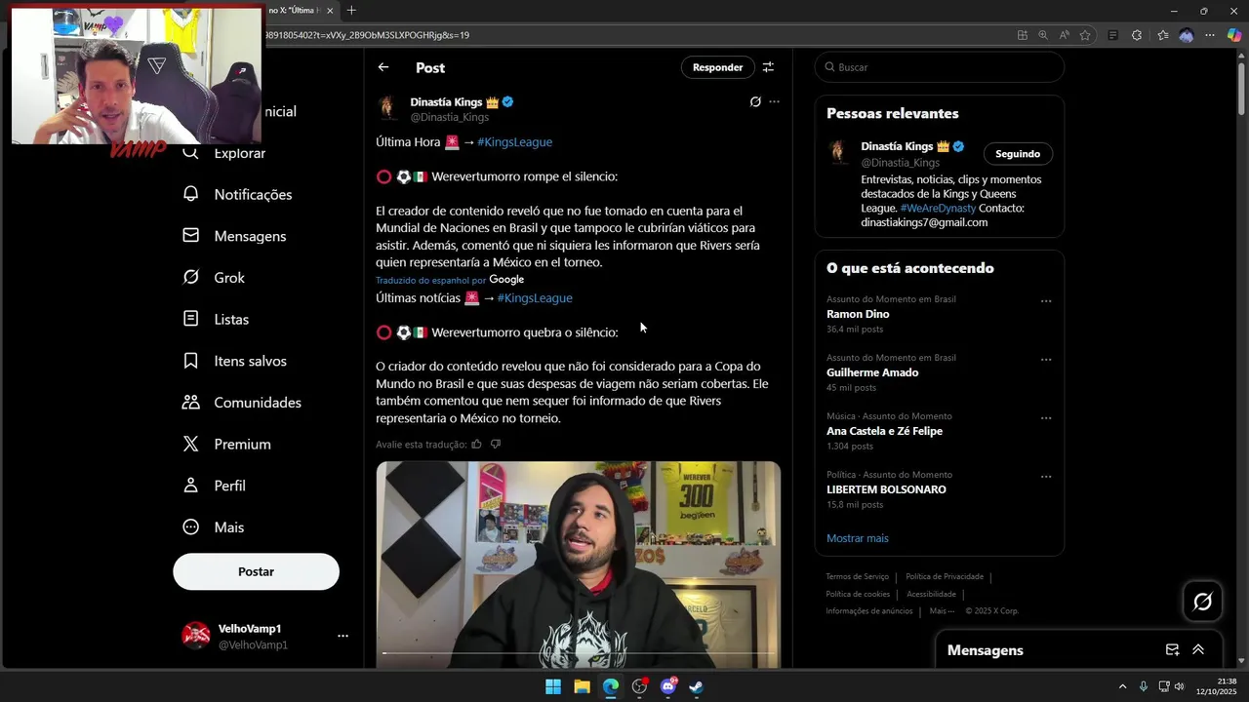This screenshot has height=702, width=1249.
Task: Compose new message icon in Mensagens drawer
Action: 1172,650
